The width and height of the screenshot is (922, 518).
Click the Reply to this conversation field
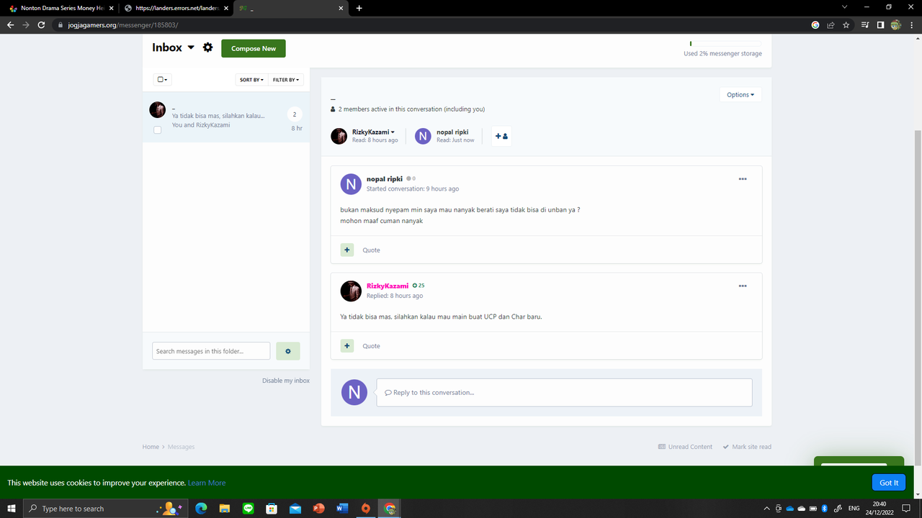pos(564,393)
